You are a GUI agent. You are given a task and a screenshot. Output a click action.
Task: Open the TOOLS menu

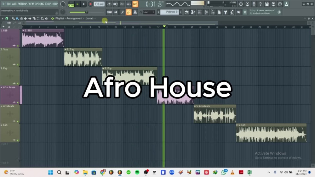[48, 4]
